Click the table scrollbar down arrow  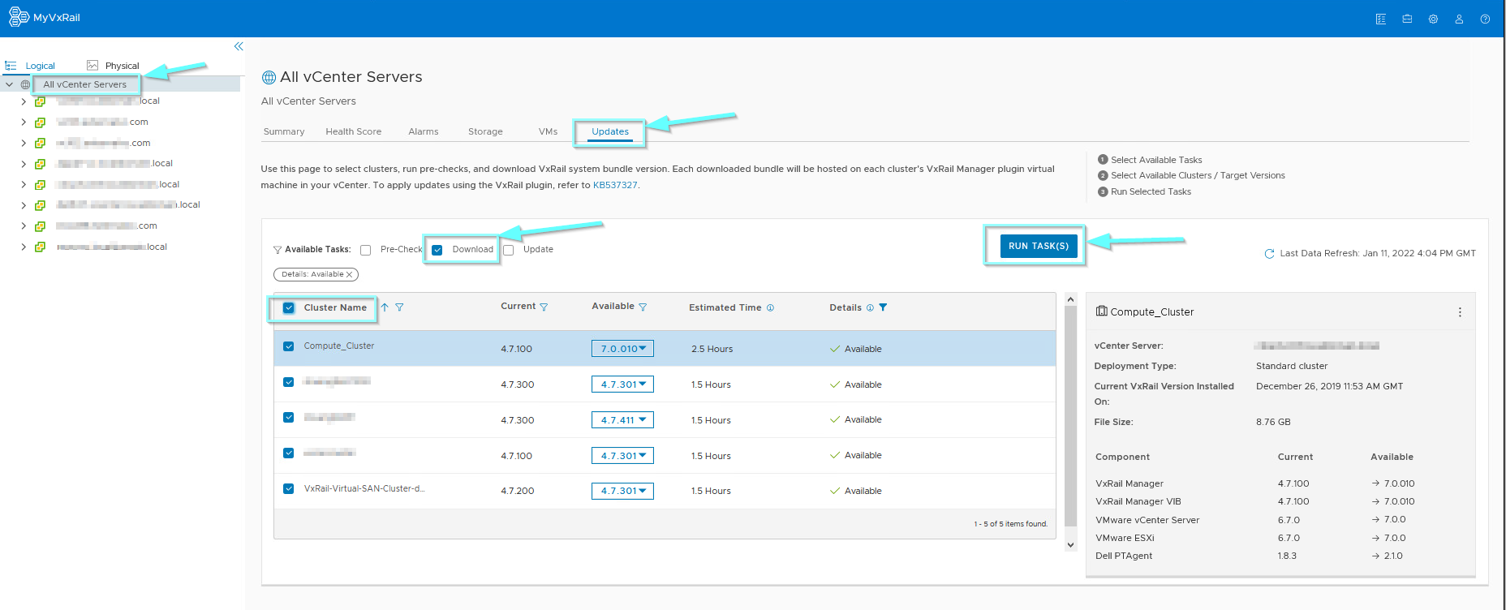click(x=1070, y=545)
